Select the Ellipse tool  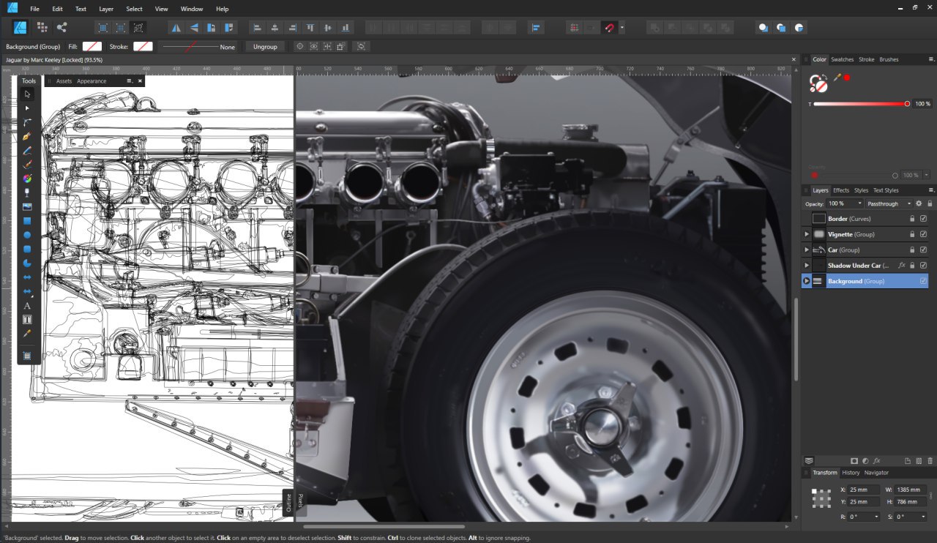pos(27,235)
